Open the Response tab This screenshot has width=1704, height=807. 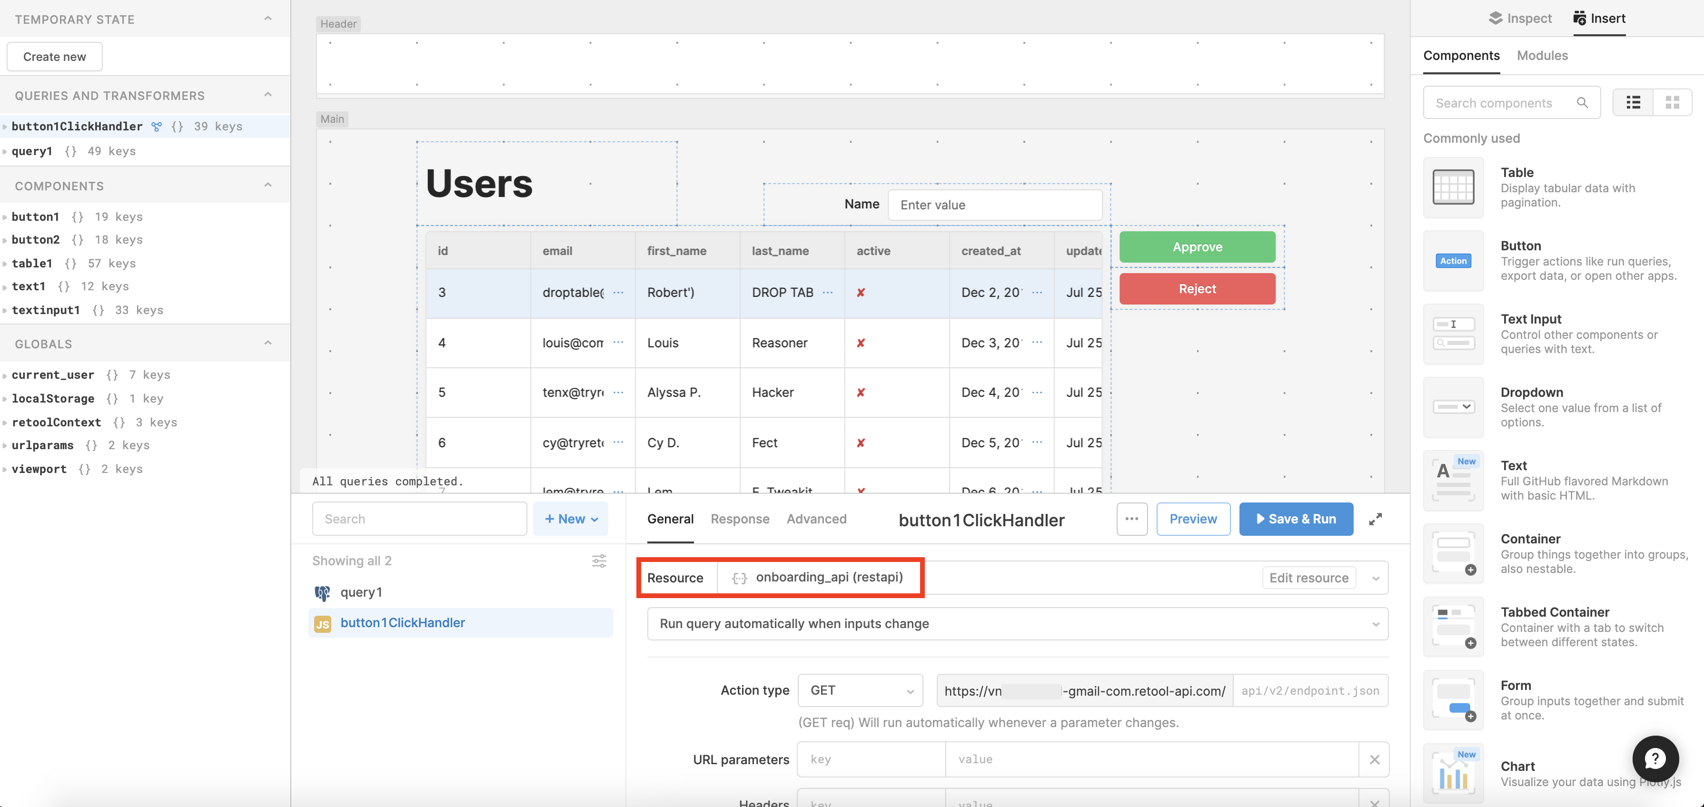[x=740, y=519]
